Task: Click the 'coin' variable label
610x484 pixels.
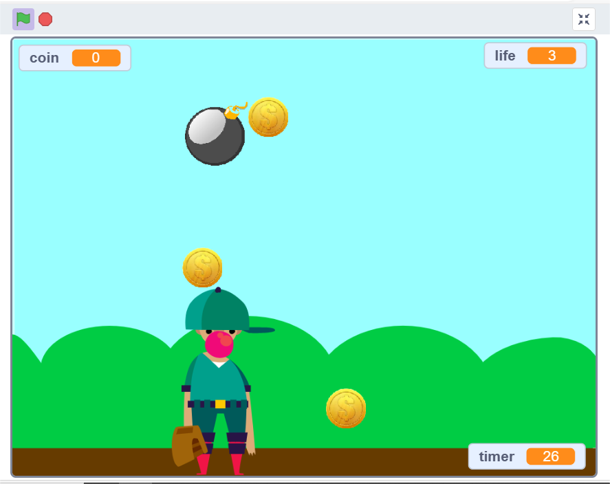Action: (44, 58)
